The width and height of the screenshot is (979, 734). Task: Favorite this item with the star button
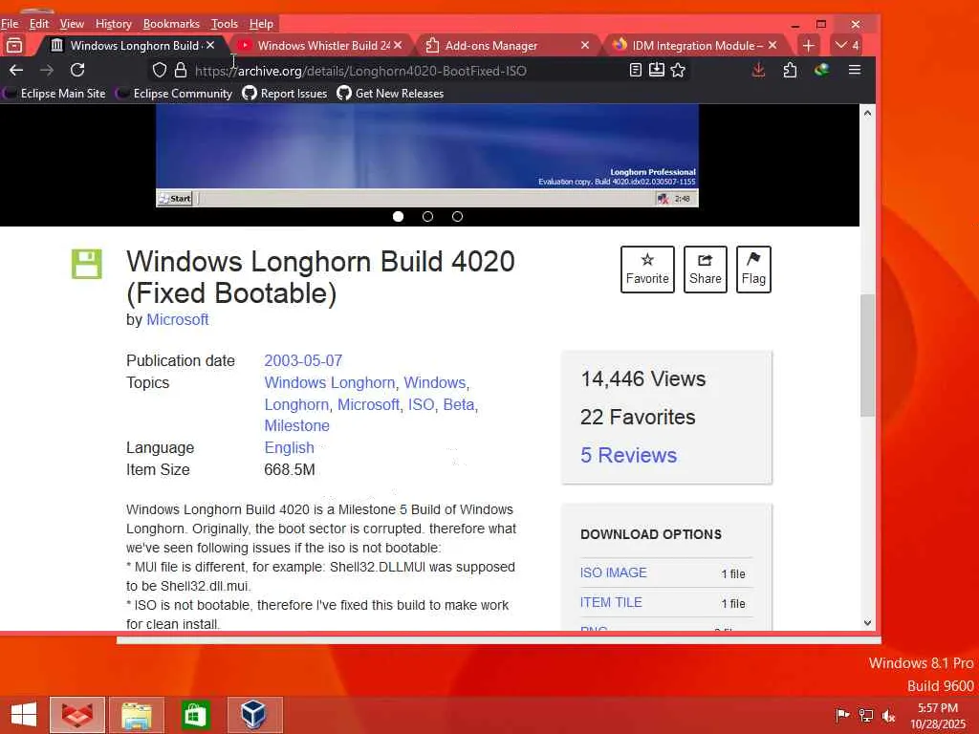pyautogui.click(x=647, y=269)
